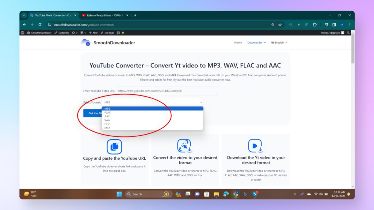This screenshot has width=374, height=210.
Task: Open File Explorer from the taskbar
Action: [x=216, y=194]
